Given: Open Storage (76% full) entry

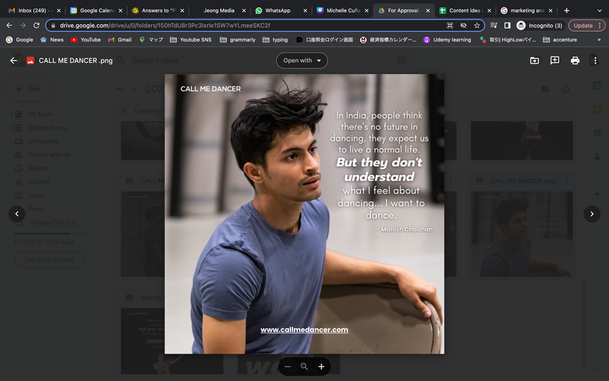Looking at the screenshot, I should (x=52, y=222).
